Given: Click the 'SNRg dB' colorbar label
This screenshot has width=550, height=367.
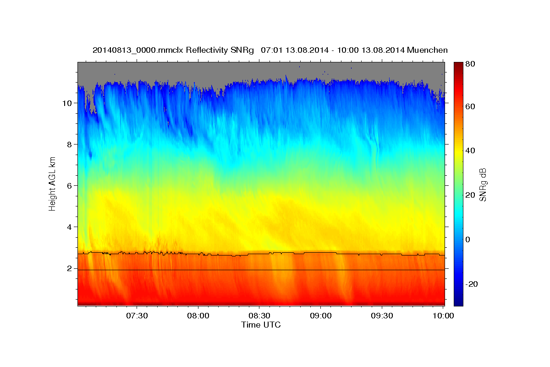Looking at the screenshot, I should pyautogui.click(x=483, y=184).
